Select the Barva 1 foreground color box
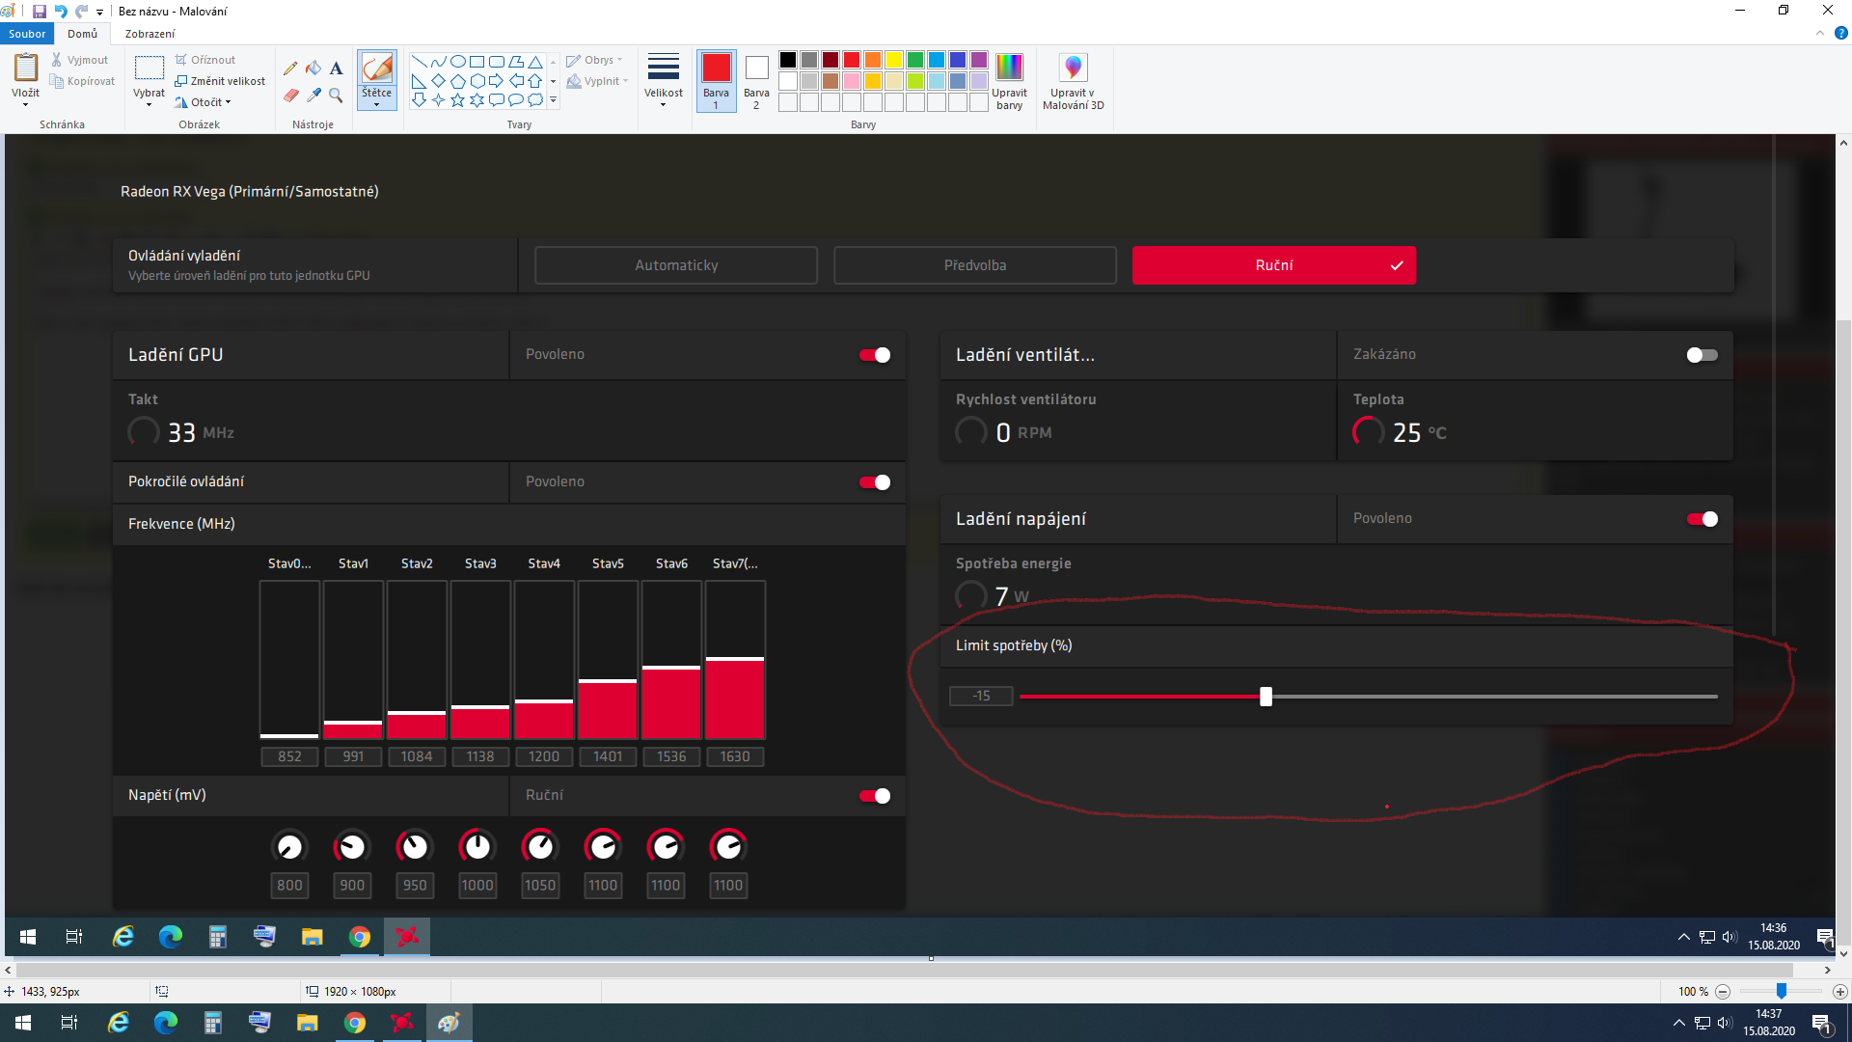 pyautogui.click(x=716, y=81)
